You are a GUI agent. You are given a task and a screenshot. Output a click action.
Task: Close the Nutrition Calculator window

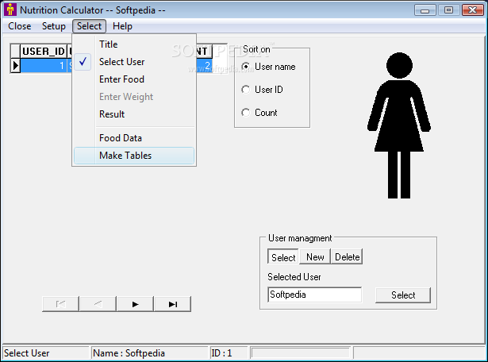[x=472, y=10]
